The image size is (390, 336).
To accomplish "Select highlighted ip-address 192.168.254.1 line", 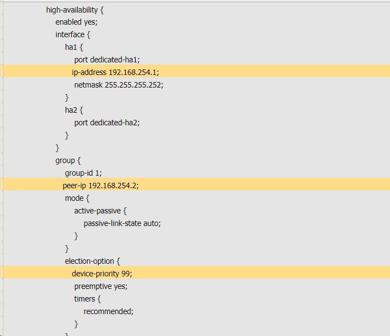I will (115, 72).
